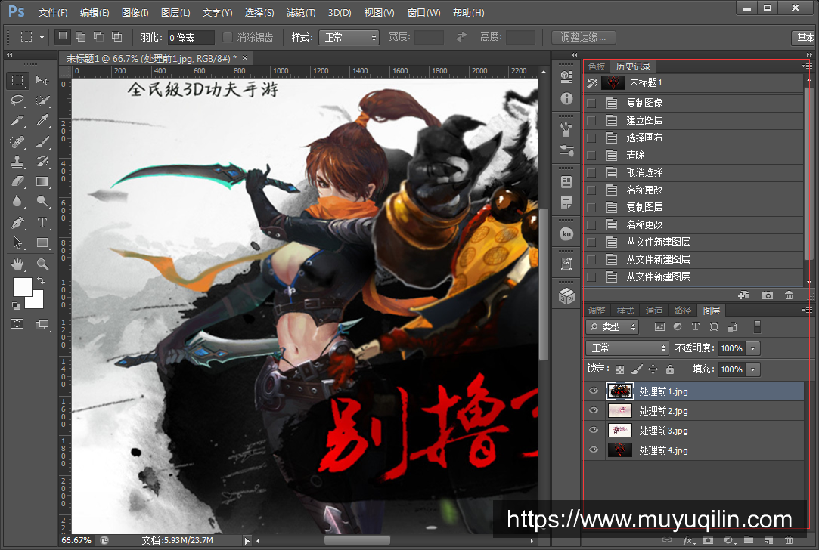Open the 图像(I) menu
819x550 pixels.
coord(135,13)
